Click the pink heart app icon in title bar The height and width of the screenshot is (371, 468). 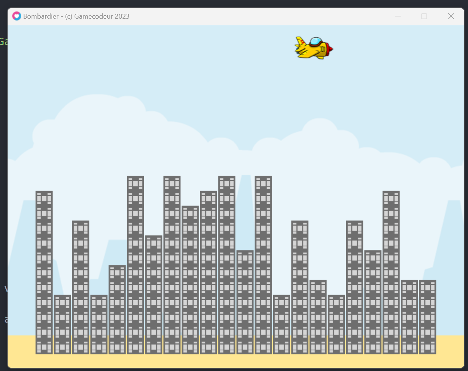pyautogui.click(x=16, y=16)
